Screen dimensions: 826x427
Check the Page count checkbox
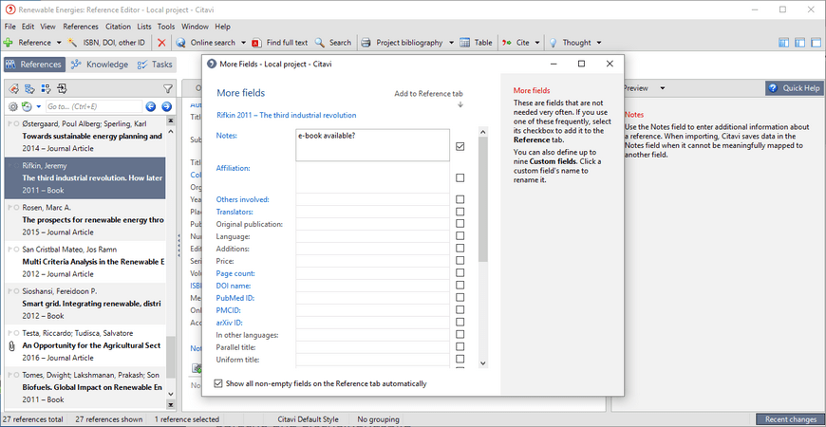pyautogui.click(x=460, y=273)
